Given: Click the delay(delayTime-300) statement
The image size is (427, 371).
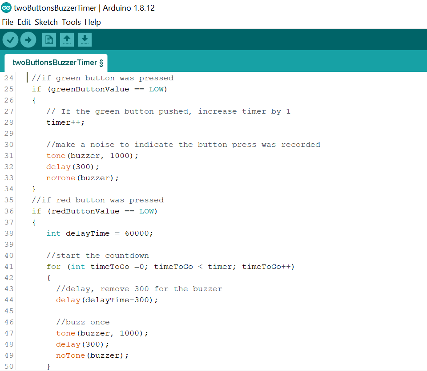Looking at the screenshot, I should click(x=107, y=300).
